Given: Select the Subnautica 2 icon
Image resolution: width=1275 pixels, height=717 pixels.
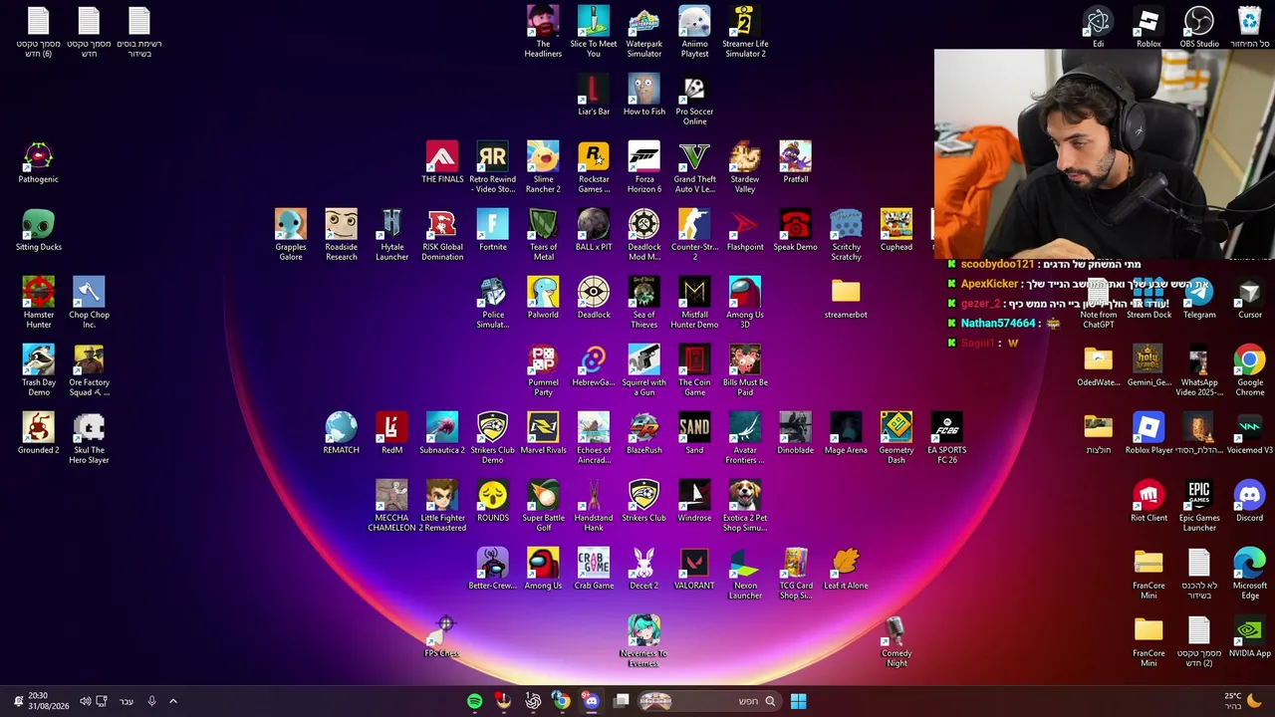Looking at the screenshot, I should (x=442, y=433).
